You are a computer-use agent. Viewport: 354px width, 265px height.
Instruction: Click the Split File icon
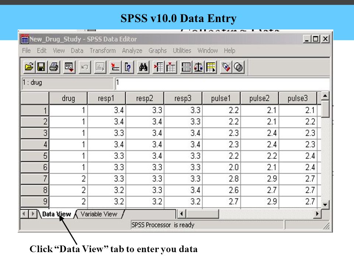click(x=186, y=67)
